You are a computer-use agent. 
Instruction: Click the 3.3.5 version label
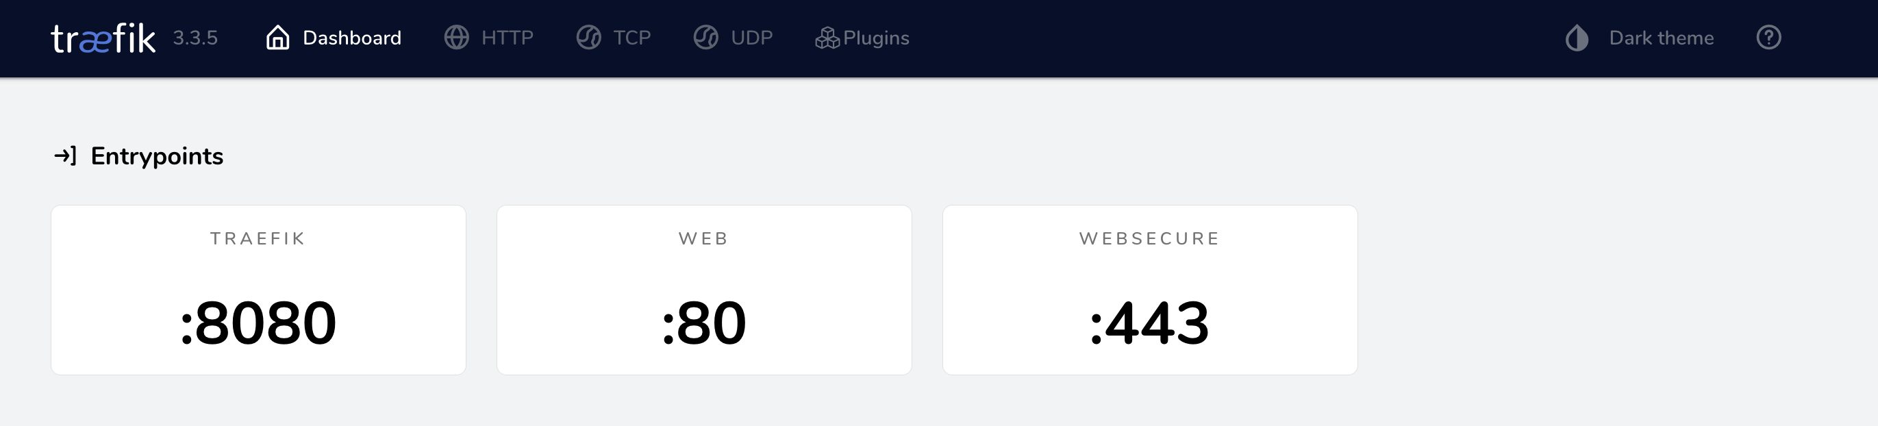195,38
